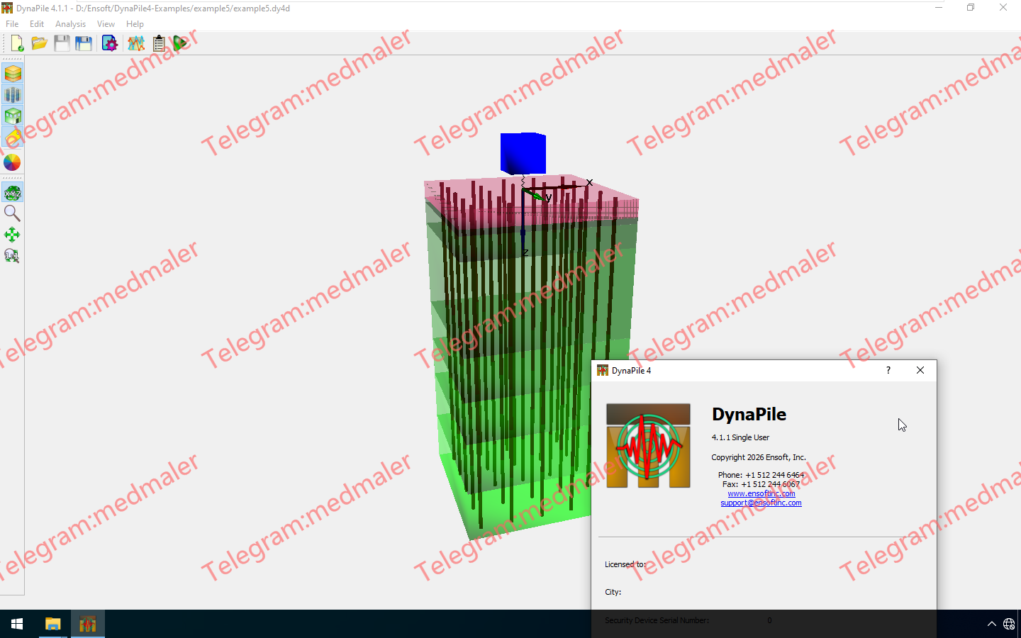
Task: Open File Explorer from the taskbar
Action: (52, 624)
